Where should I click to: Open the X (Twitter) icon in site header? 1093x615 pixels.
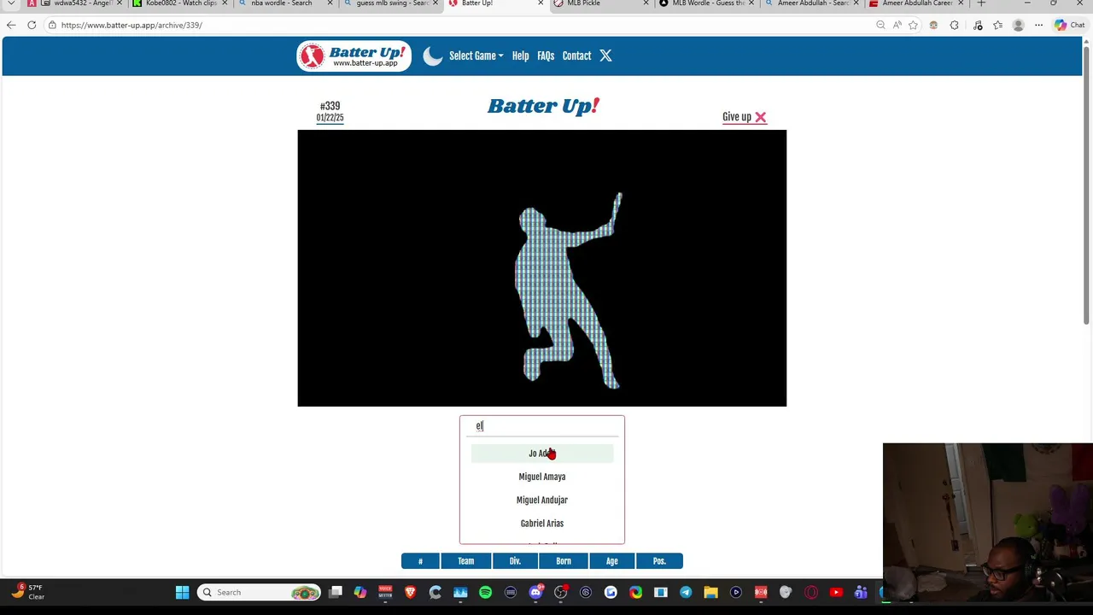click(605, 56)
